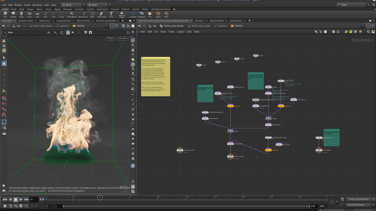Click the network editor search magnifier icon
Screen dimensions: 376x211
pyautogui.click(x=368, y=32)
